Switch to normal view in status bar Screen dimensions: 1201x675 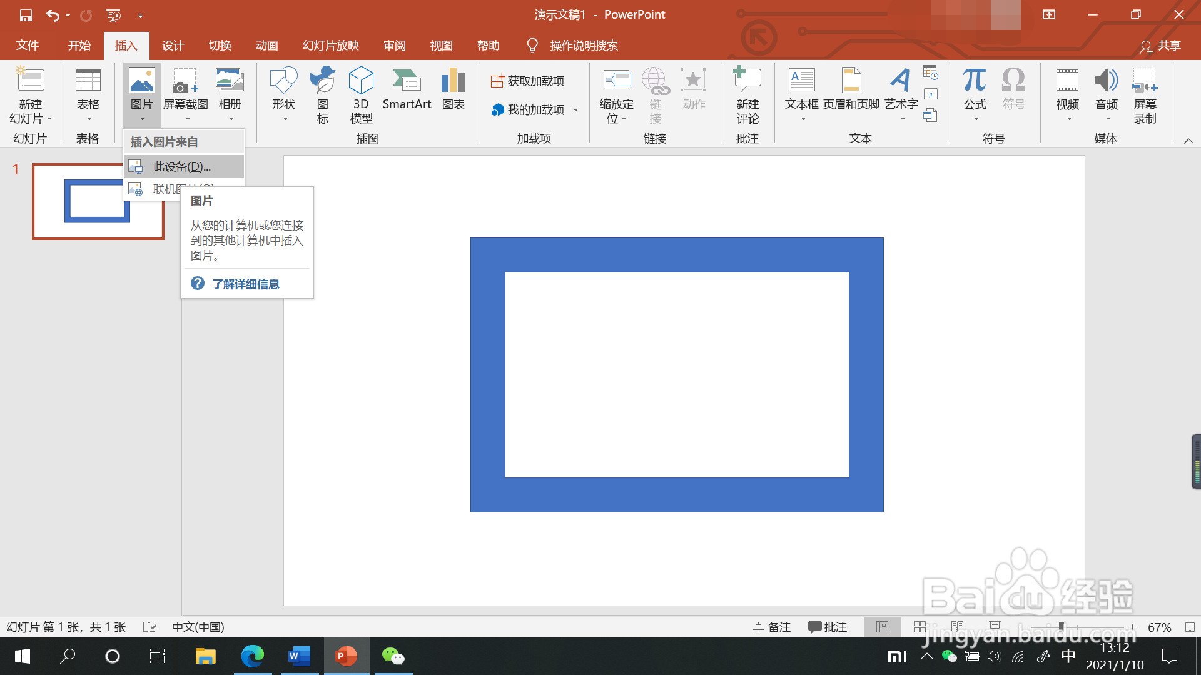tap(882, 627)
